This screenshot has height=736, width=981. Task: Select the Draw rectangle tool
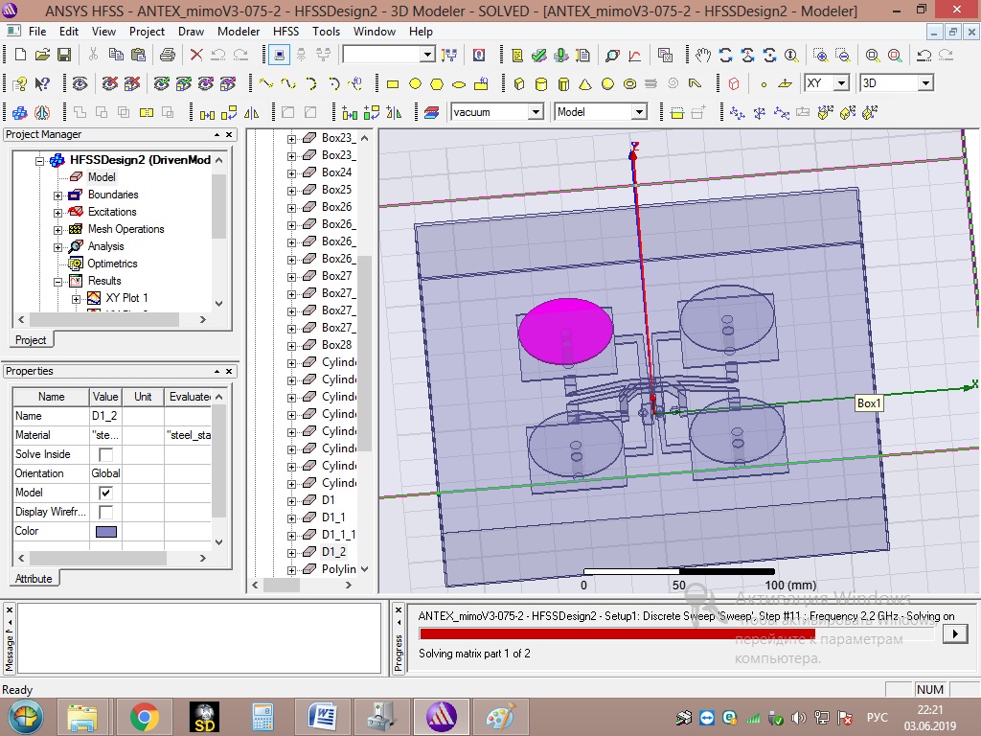(x=393, y=84)
